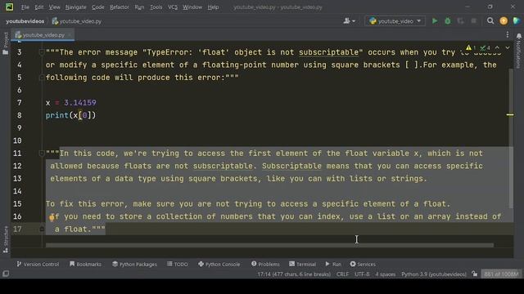Click the editor vertical scrollbar
This screenshot has height=294, width=524.
511,138
